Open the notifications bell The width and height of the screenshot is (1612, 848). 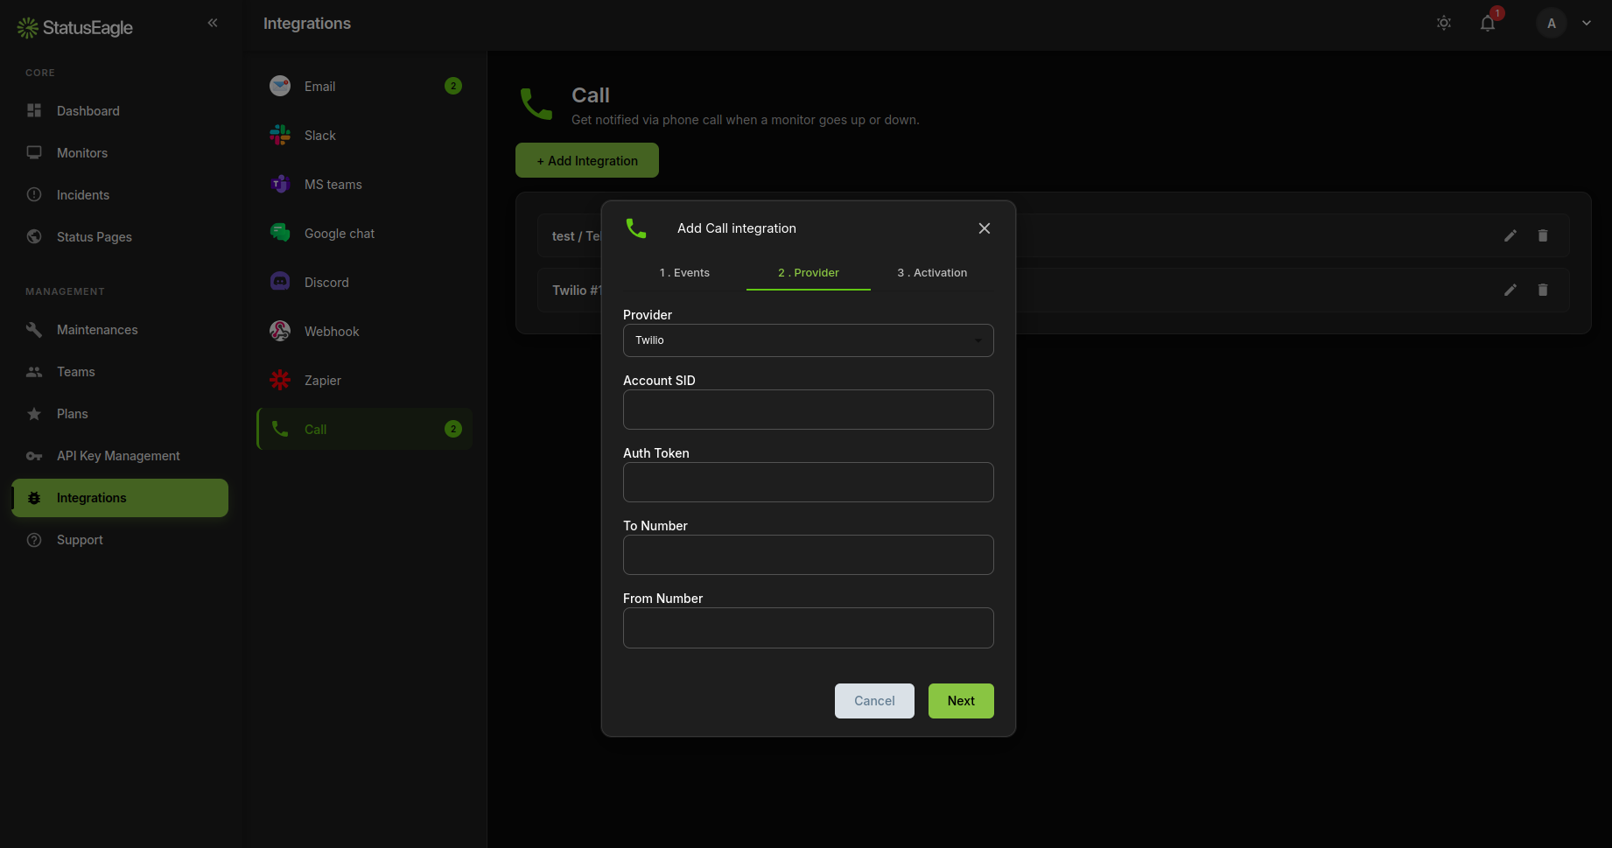click(x=1488, y=23)
